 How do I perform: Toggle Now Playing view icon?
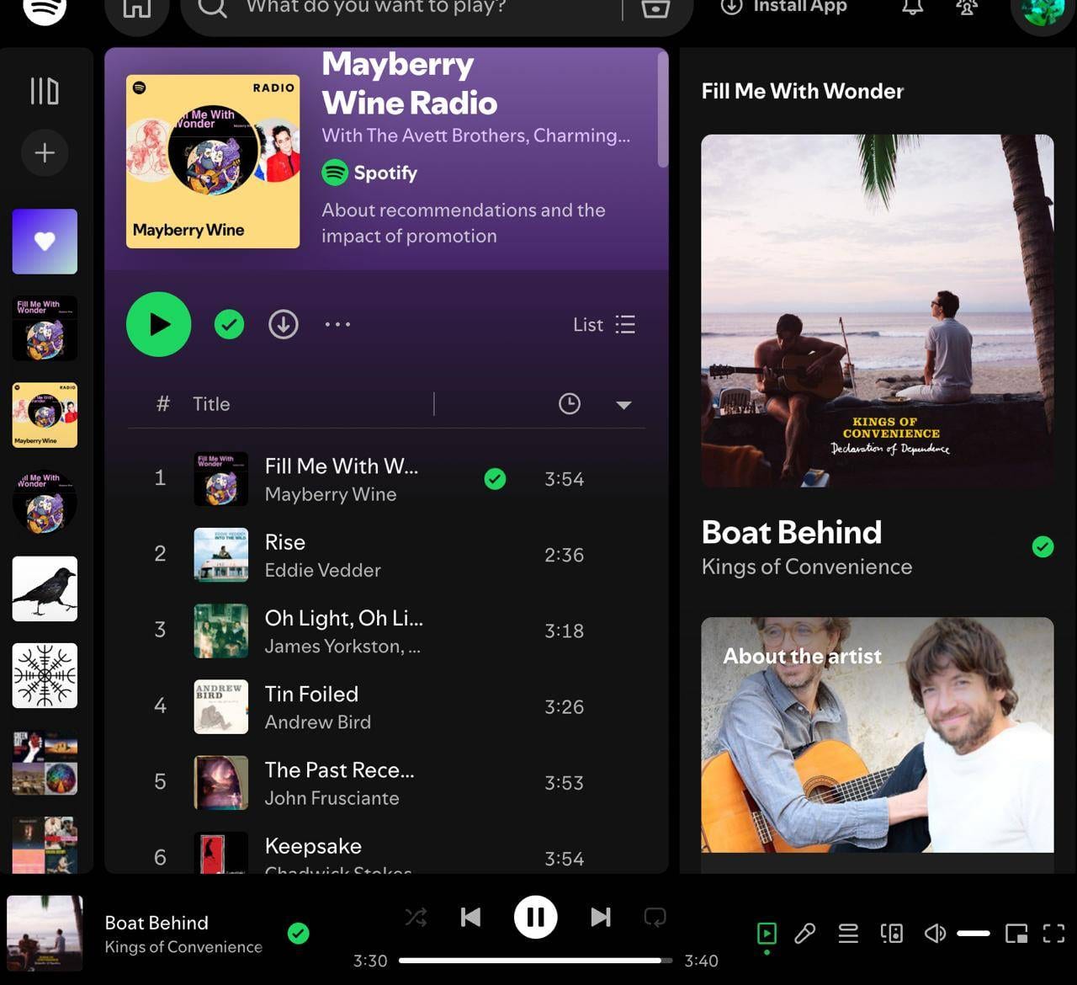point(767,933)
